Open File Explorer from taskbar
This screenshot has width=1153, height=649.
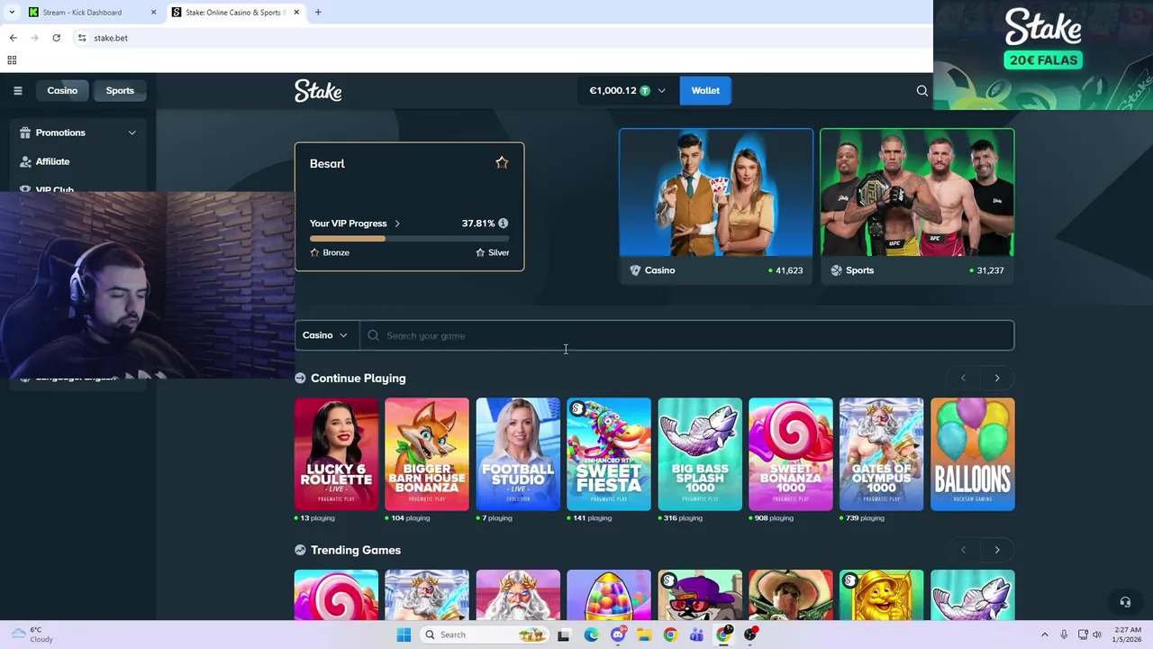click(x=644, y=635)
